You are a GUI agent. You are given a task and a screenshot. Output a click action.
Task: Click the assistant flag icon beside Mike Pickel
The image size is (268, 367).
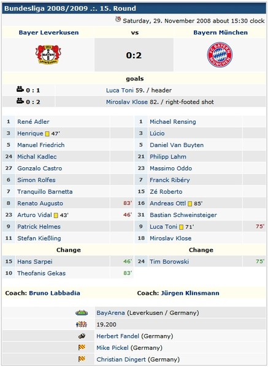[x=82, y=347]
